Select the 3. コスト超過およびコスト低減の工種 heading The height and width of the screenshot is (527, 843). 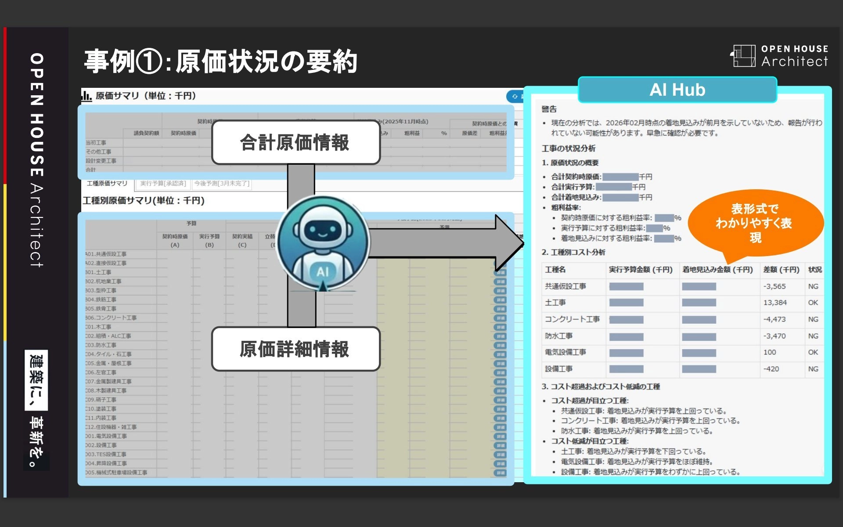(601, 387)
